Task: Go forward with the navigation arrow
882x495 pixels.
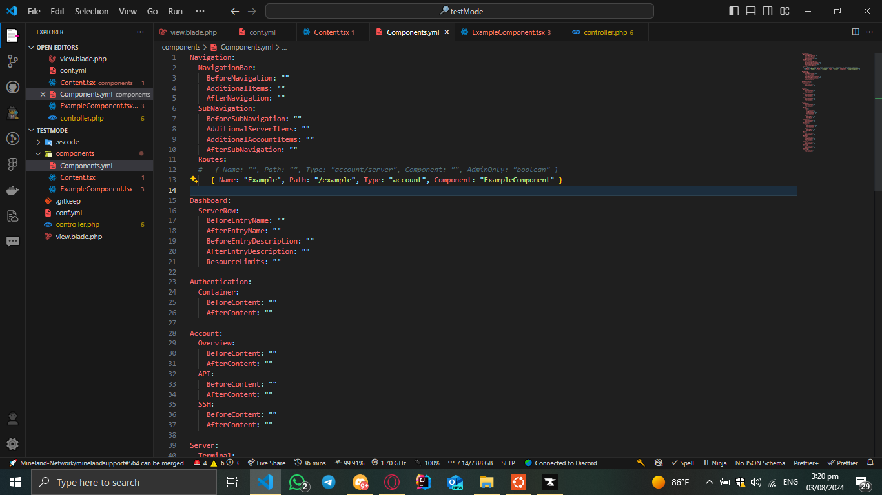Action: point(252,11)
